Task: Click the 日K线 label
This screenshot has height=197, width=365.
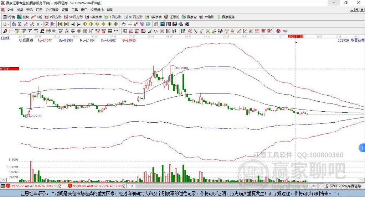Action: (5, 38)
